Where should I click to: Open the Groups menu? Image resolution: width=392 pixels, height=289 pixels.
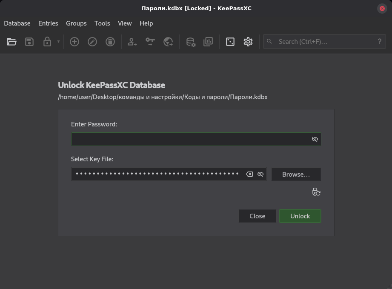(x=76, y=23)
